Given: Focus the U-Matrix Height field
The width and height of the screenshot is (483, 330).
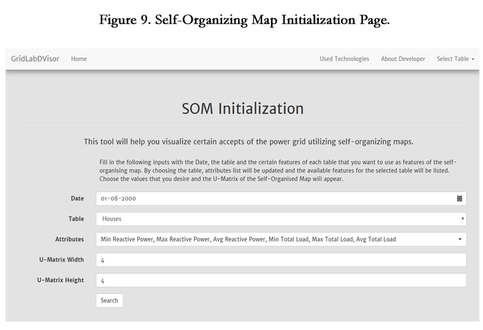Looking at the screenshot, I should (281, 280).
